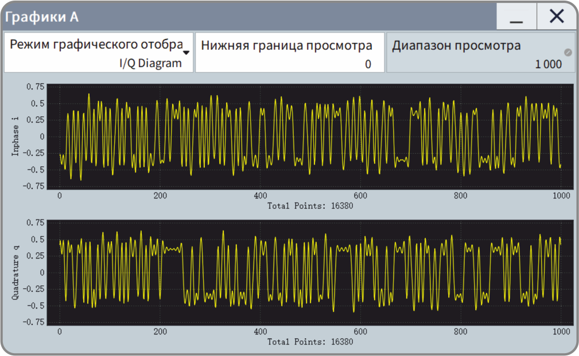Click the Quadrature q axis label
Screen dimensions: 579x356
tap(15, 273)
